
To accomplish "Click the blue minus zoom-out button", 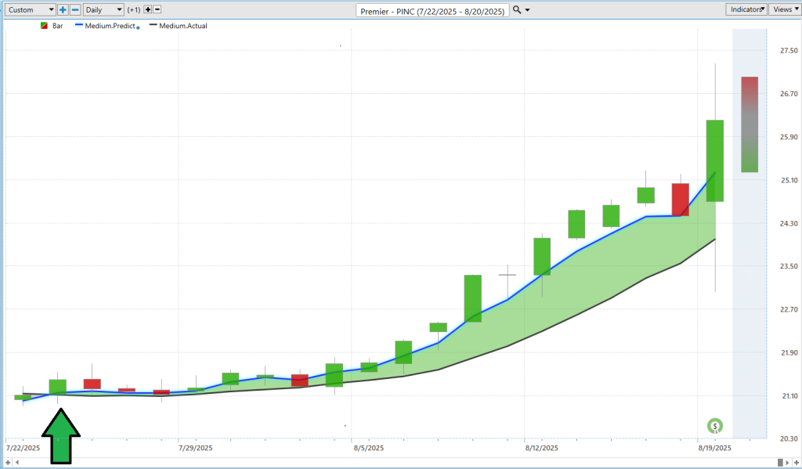I will 75,9.
